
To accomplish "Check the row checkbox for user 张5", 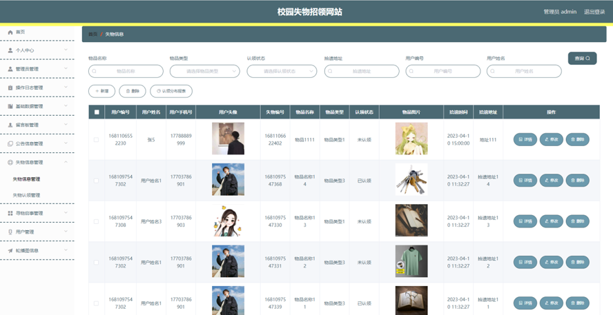I will point(97,139).
